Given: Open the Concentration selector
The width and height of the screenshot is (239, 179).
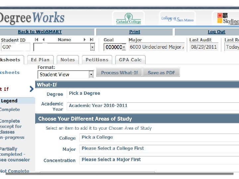Looking at the screenshot, I should (159, 160).
